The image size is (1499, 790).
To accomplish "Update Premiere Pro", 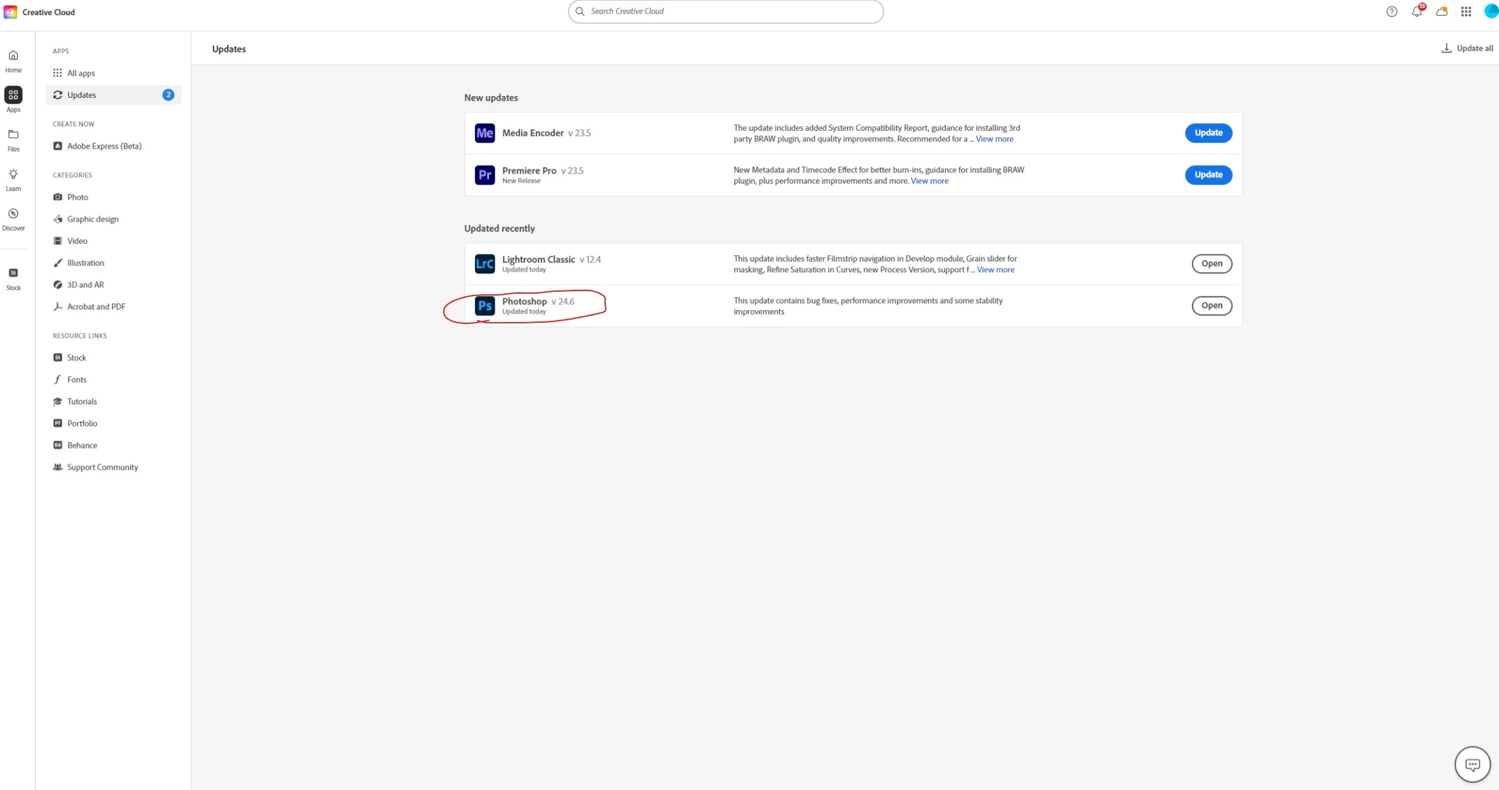I will click(x=1208, y=175).
